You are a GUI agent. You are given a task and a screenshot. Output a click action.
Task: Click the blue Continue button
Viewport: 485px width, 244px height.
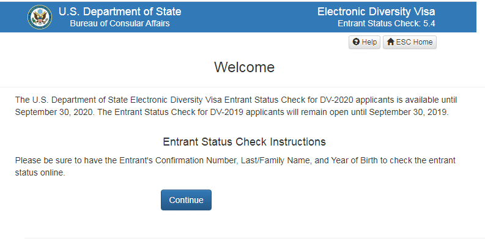click(x=186, y=200)
